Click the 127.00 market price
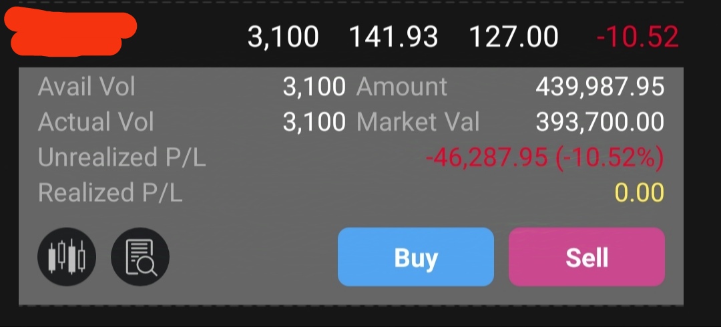This screenshot has height=327, width=721. 513,37
